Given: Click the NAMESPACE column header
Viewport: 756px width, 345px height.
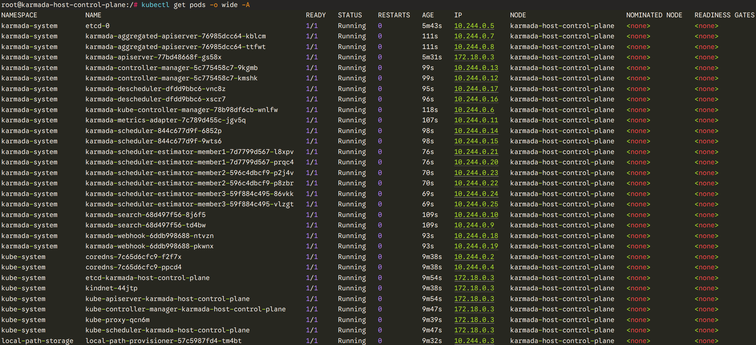Looking at the screenshot, I should (x=19, y=15).
